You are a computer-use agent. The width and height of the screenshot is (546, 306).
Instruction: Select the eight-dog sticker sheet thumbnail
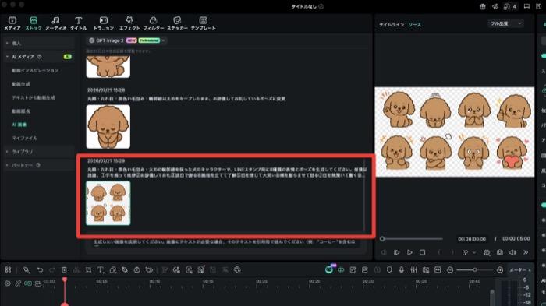[108, 203]
